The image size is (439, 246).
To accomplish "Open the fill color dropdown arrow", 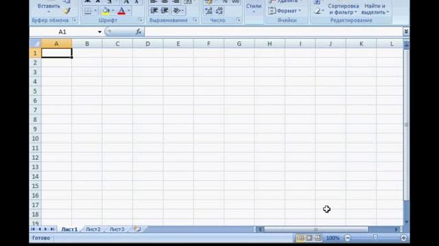I will 112,11.
